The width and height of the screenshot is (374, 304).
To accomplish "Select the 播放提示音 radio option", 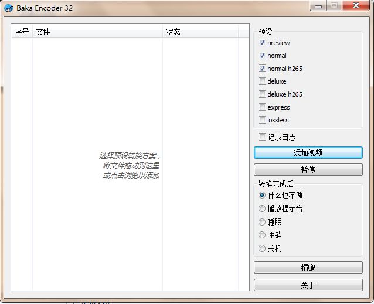I will (262, 209).
